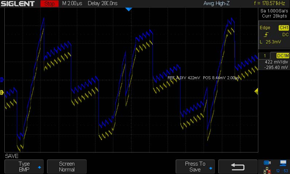
Task: Click the USB drive status icon
Action: [x=267, y=163]
